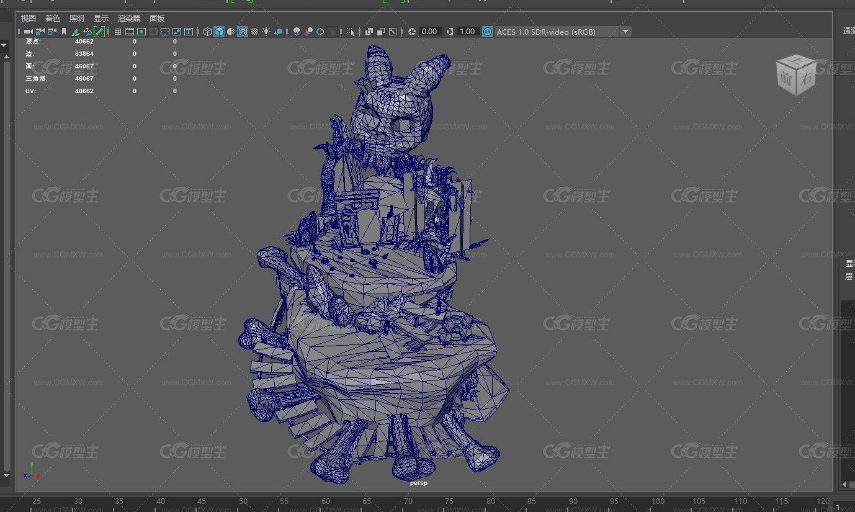Click the Use All Lights bulb icon
Screen dimensions: 855x512
[x=266, y=32]
